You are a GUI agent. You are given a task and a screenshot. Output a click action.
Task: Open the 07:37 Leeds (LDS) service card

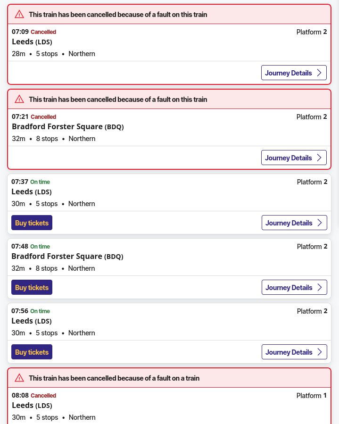point(32,191)
